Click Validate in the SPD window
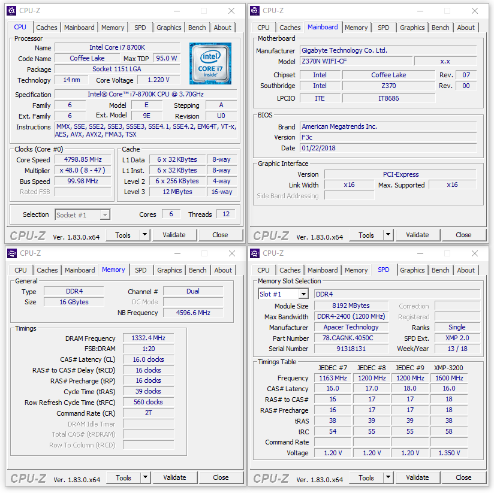 pos(417,478)
